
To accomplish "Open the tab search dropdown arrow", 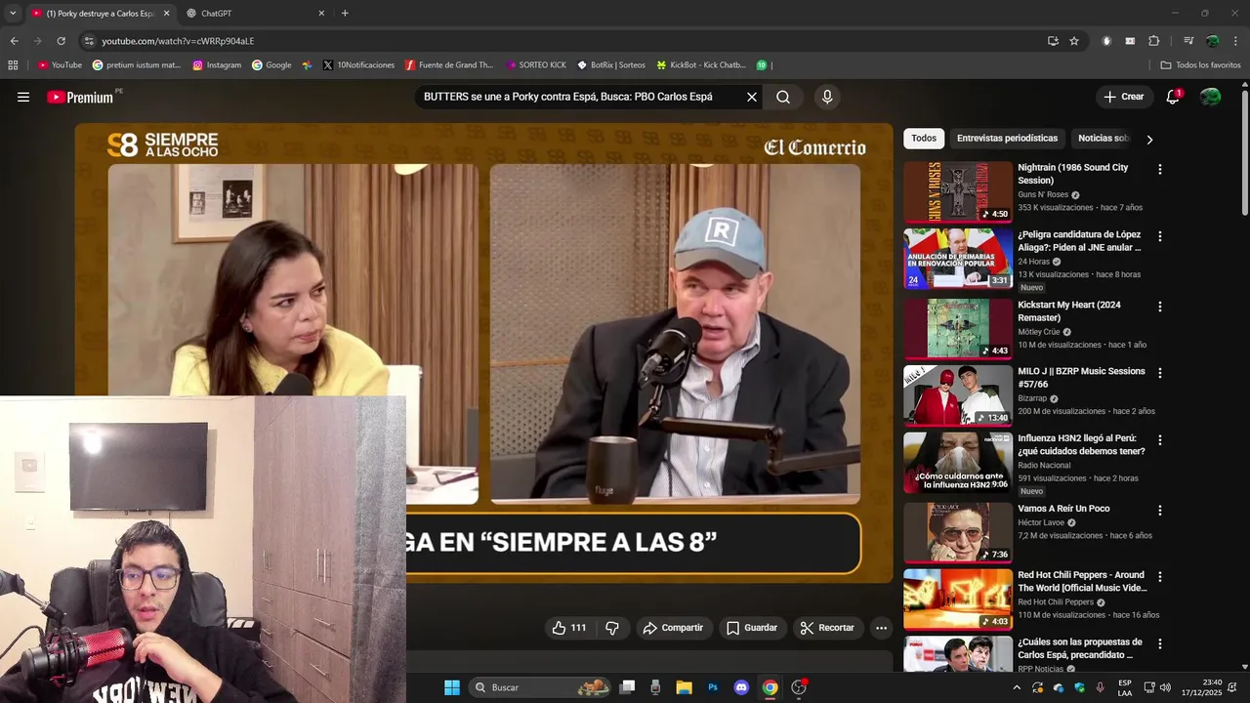I will 13,14.
